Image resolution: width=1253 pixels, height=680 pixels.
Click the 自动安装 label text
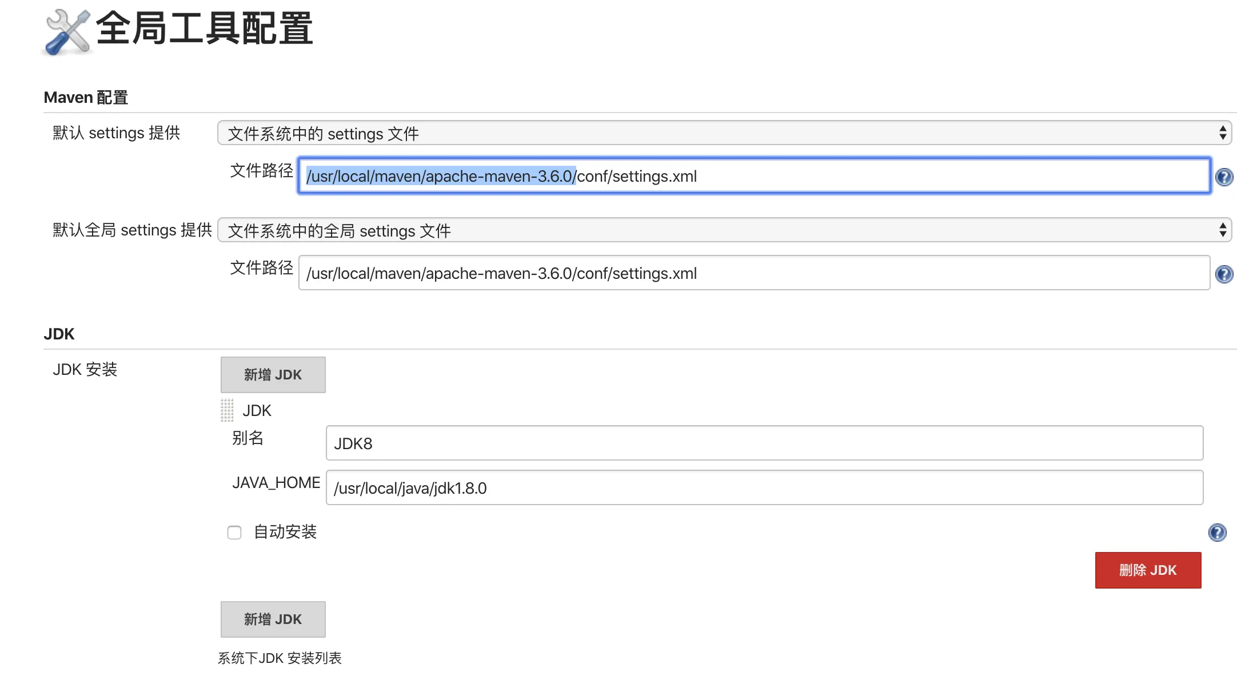click(285, 532)
